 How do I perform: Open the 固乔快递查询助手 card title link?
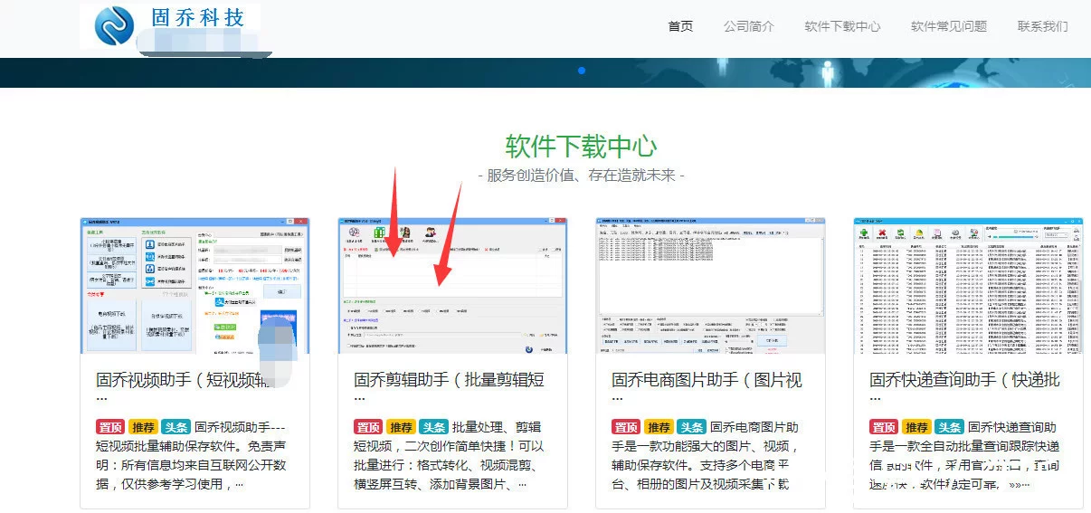pyautogui.click(x=964, y=388)
